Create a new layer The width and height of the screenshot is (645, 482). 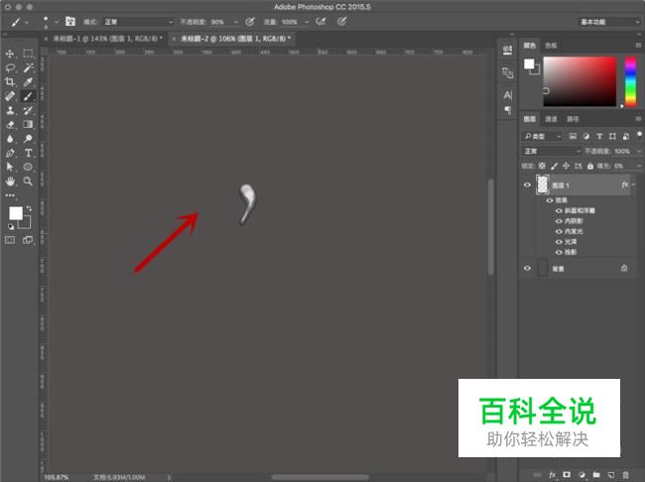pyautogui.click(x=611, y=475)
